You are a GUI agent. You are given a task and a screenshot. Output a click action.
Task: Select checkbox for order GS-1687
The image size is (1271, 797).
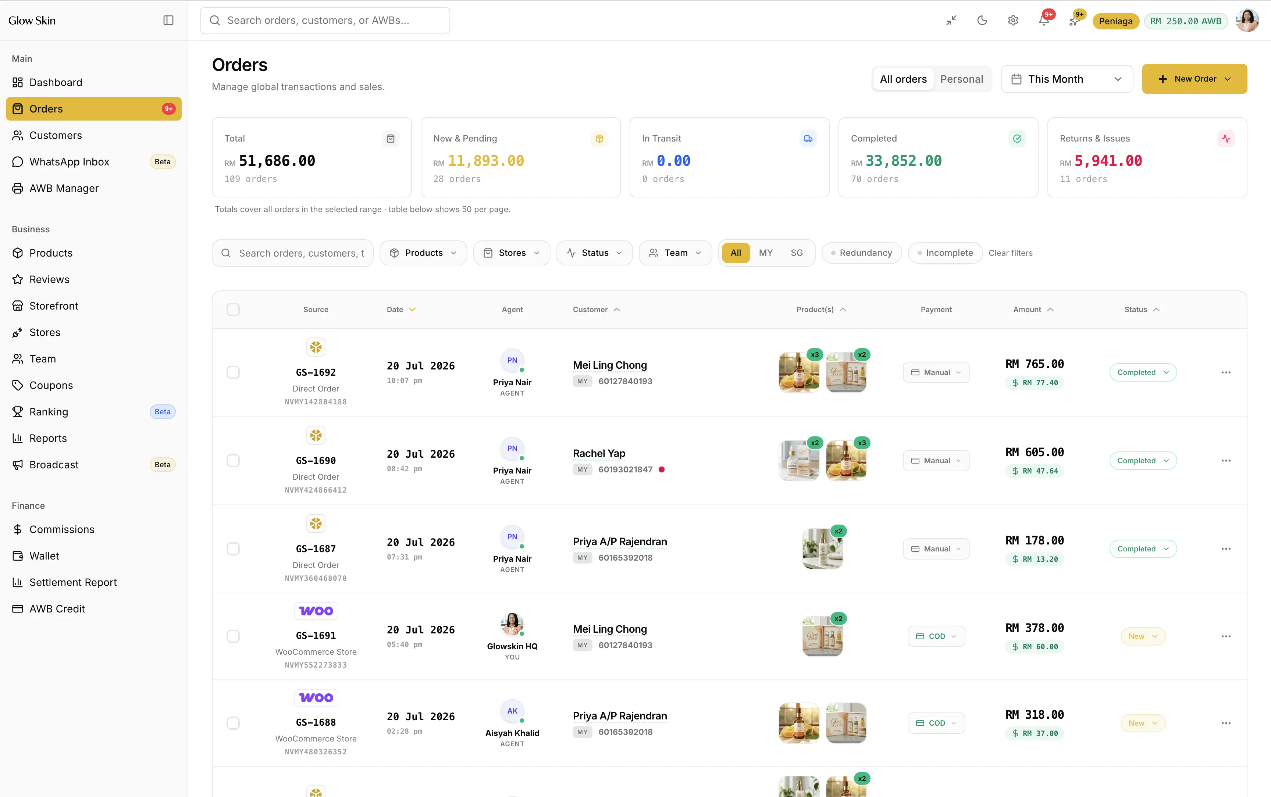[233, 549]
